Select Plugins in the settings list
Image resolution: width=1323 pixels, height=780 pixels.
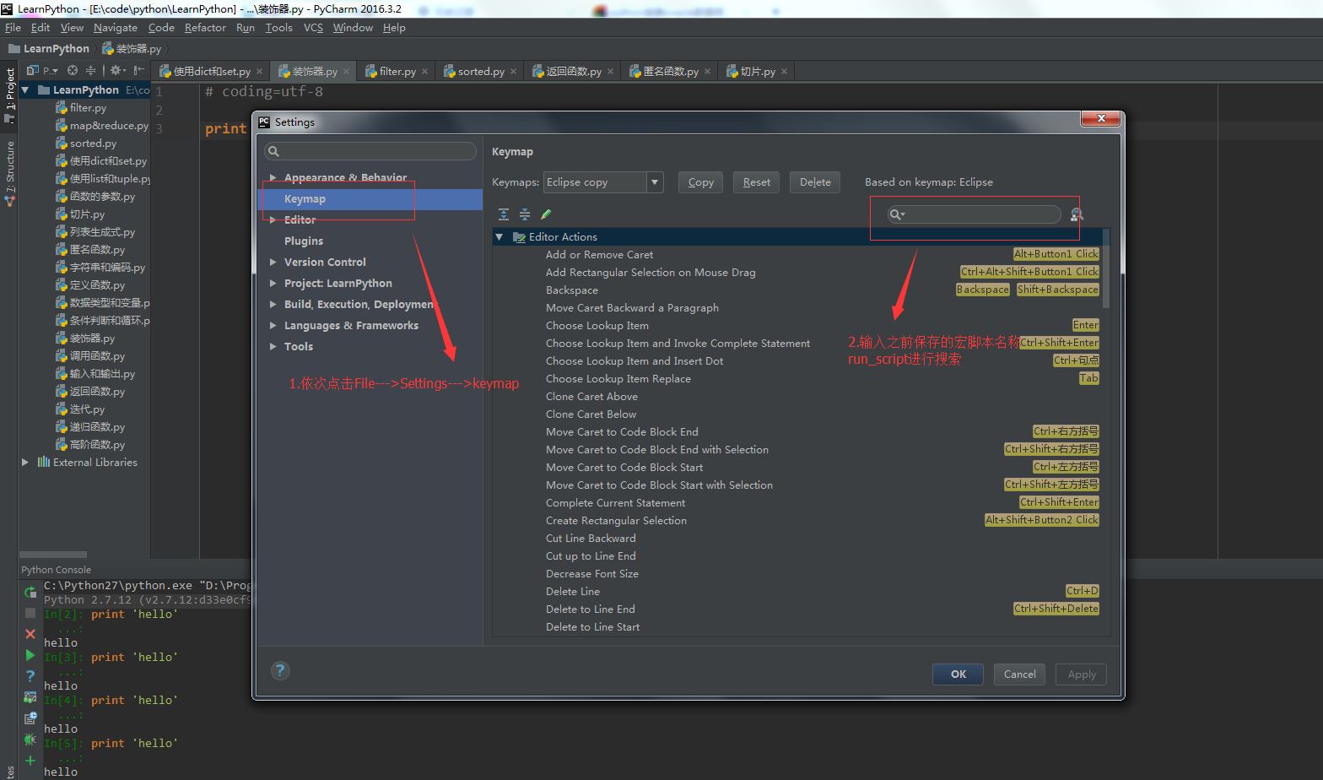coord(304,241)
